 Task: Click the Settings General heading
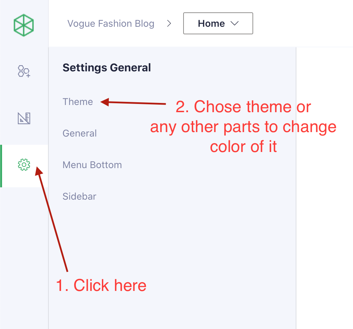pos(107,68)
